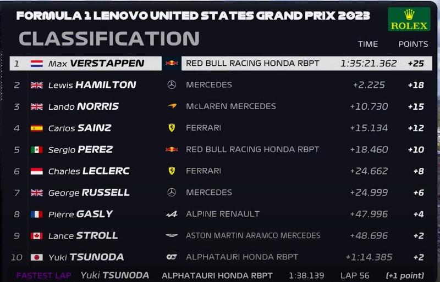The width and height of the screenshot is (440, 282).
Task: Click the Alpine logo beside Gasly
Action: click(172, 214)
